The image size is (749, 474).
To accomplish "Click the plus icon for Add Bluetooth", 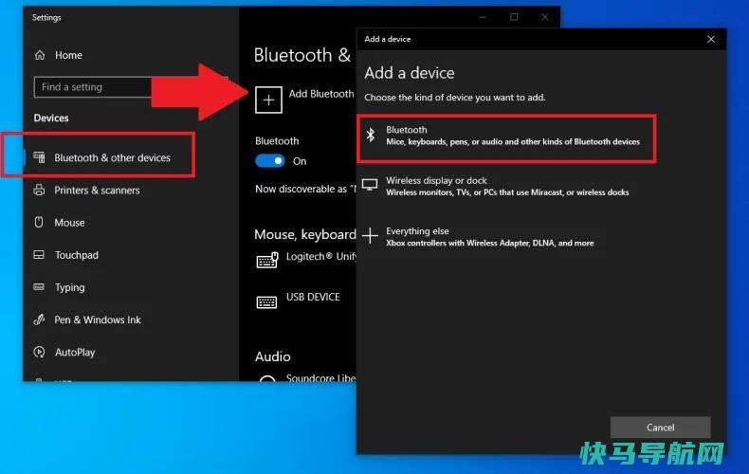I will pyautogui.click(x=268, y=100).
